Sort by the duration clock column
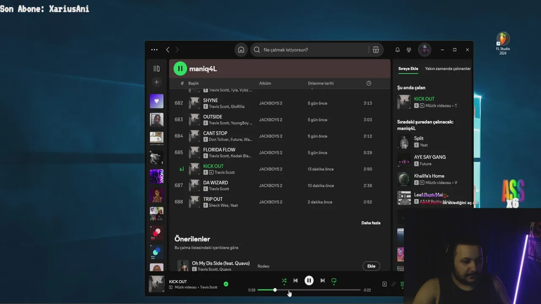Image resolution: width=541 pixels, height=304 pixels. (x=369, y=83)
